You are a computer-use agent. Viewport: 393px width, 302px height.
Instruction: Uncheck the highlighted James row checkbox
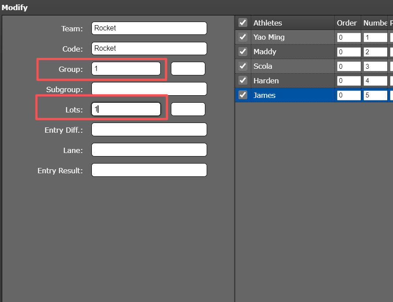click(x=242, y=95)
